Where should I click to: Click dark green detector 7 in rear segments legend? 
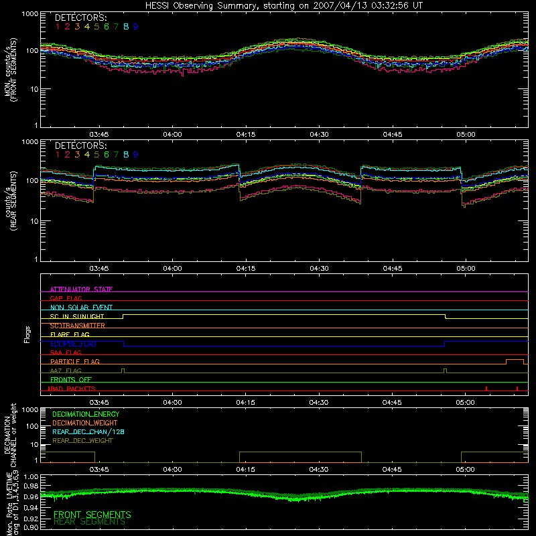pos(116,155)
